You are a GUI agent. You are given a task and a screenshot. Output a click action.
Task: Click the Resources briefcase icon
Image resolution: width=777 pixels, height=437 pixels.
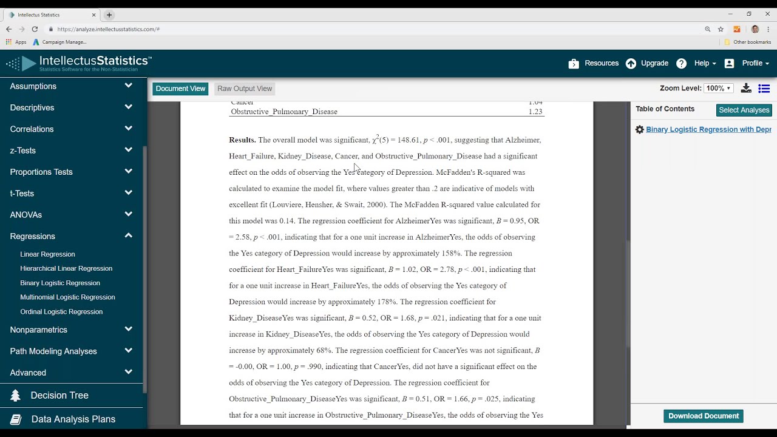click(574, 64)
